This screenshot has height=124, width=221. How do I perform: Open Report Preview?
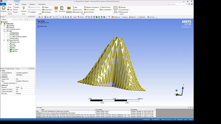105,7
